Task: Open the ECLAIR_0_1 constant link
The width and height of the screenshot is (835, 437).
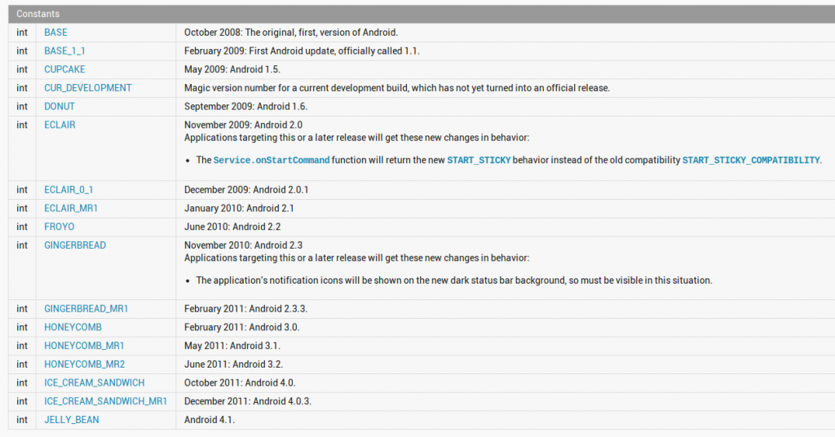Action: pos(68,189)
